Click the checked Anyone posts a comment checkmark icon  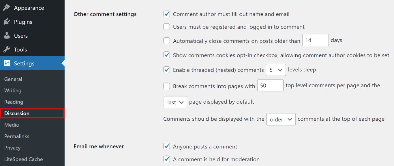pos(166,146)
